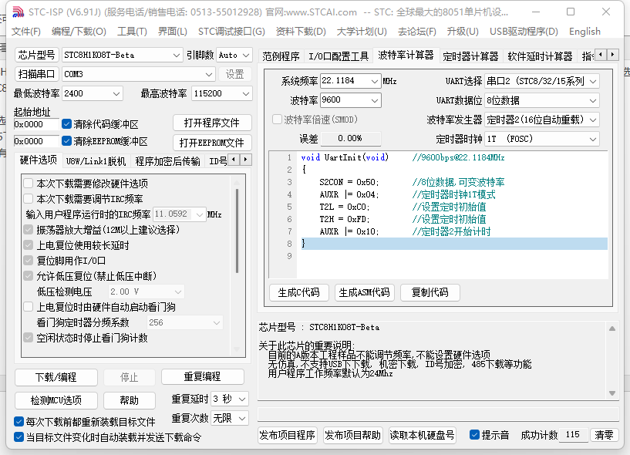Open 波特率发生器 定时器2 dropdown
The height and width of the screenshot is (455, 630).
(541, 120)
